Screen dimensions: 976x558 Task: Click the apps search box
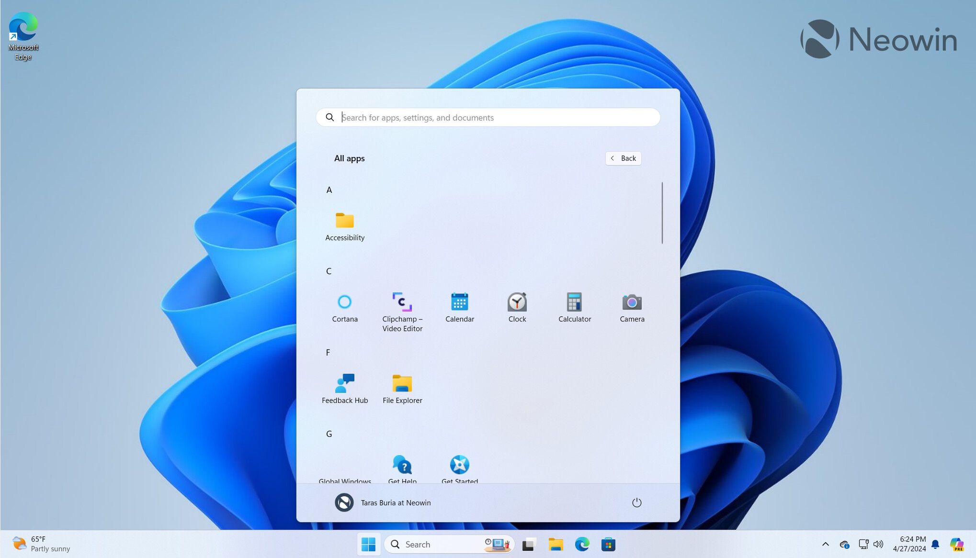[x=487, y=117]
